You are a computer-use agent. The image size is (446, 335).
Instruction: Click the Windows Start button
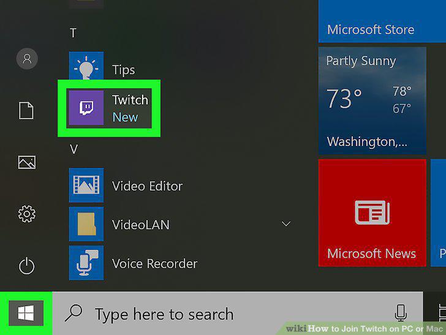pos(26,313)
